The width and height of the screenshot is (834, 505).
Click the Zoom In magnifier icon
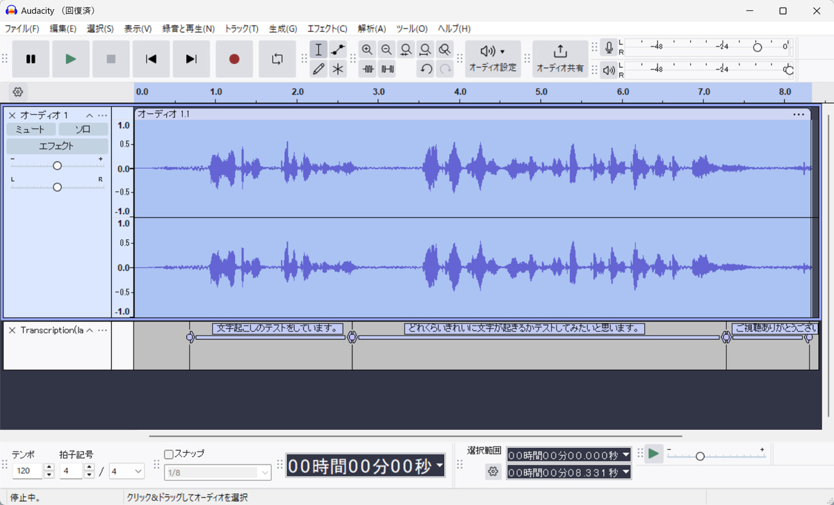click(x=368, y=50)
